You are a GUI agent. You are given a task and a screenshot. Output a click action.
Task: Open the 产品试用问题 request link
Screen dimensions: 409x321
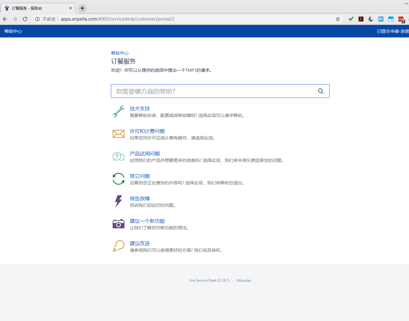pos(145,153)
